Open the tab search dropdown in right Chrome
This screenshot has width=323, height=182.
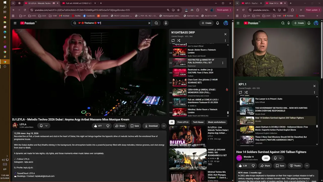click(x=237, y=3)
